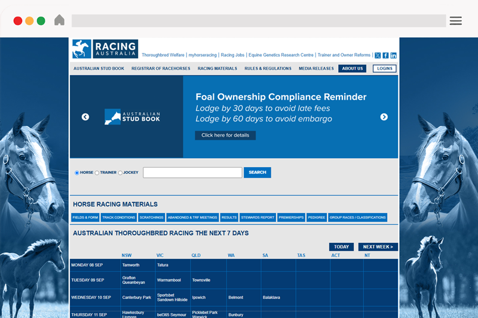Open the Bunbury meeting on Thursday
This screenshot has width=478, height=318.
tap(235, 315)
